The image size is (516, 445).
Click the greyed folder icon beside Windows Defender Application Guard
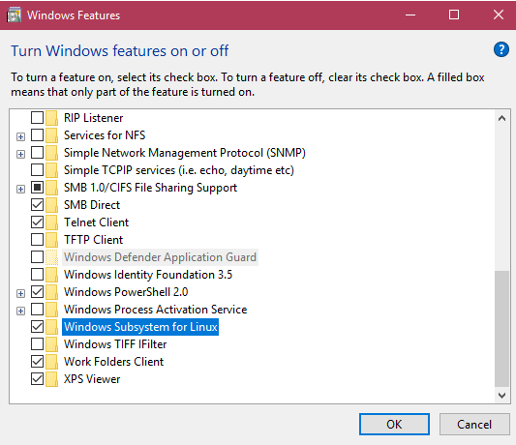(51, 257)
